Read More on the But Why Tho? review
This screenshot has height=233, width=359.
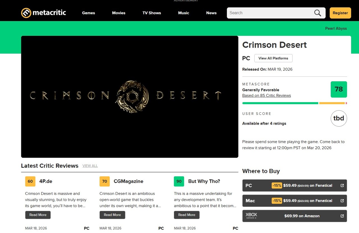point(187,215)
